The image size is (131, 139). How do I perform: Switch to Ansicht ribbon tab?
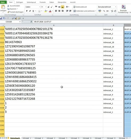coord(73,2)
